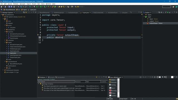Collapse the layers package in Package Explorer
The height and width of the screenshot is (100, 178).
point(5,42)
